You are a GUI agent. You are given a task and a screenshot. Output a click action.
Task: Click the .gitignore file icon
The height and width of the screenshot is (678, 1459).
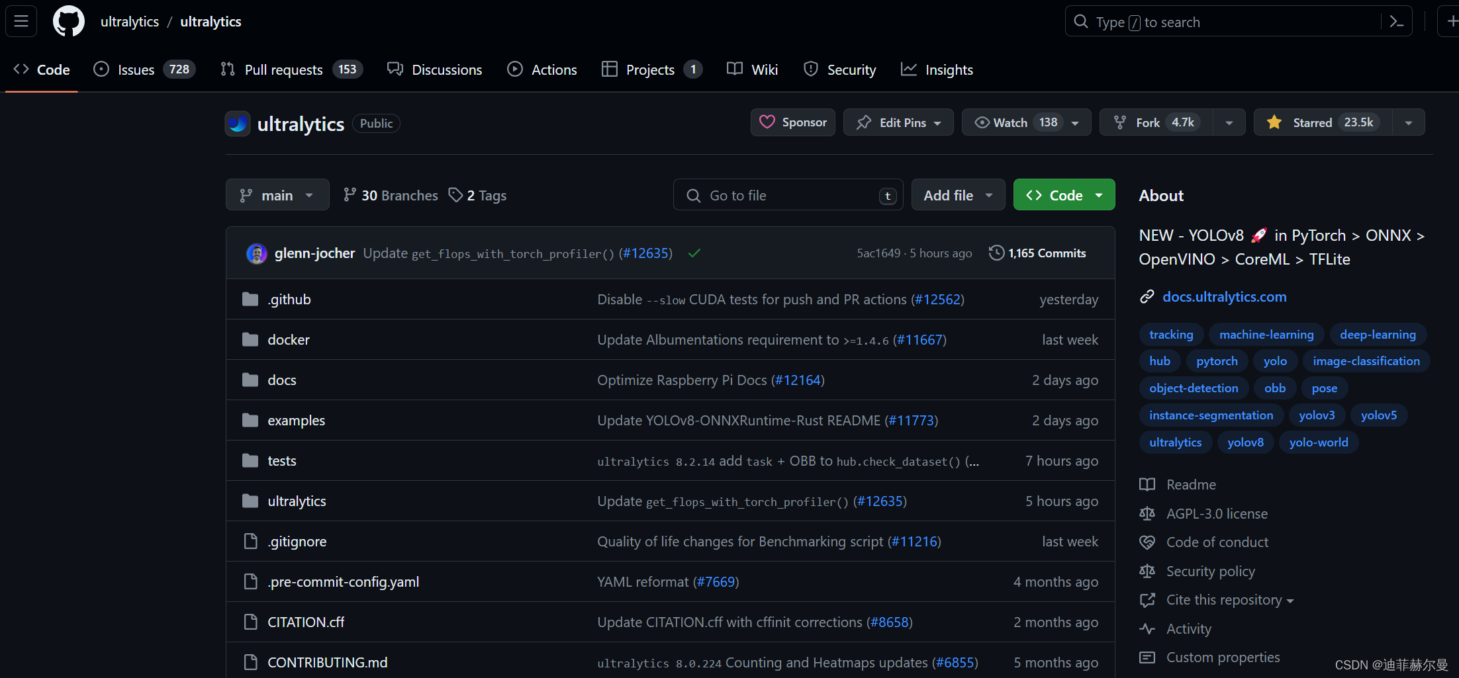250,541
